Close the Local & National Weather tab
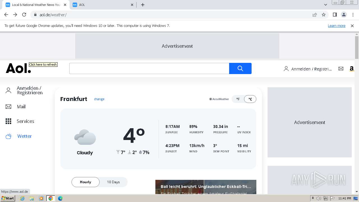Image resolution: width=359 pixels, height=202 pixels. 65,5
